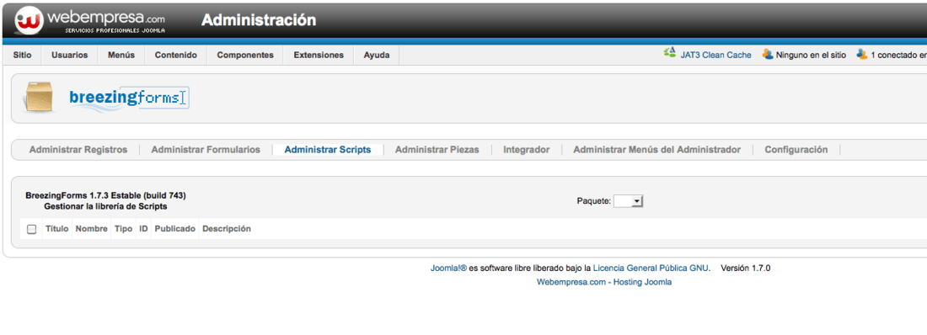
Task: Toggle the select-all checkbox in table header
Action: click(32, 229)
